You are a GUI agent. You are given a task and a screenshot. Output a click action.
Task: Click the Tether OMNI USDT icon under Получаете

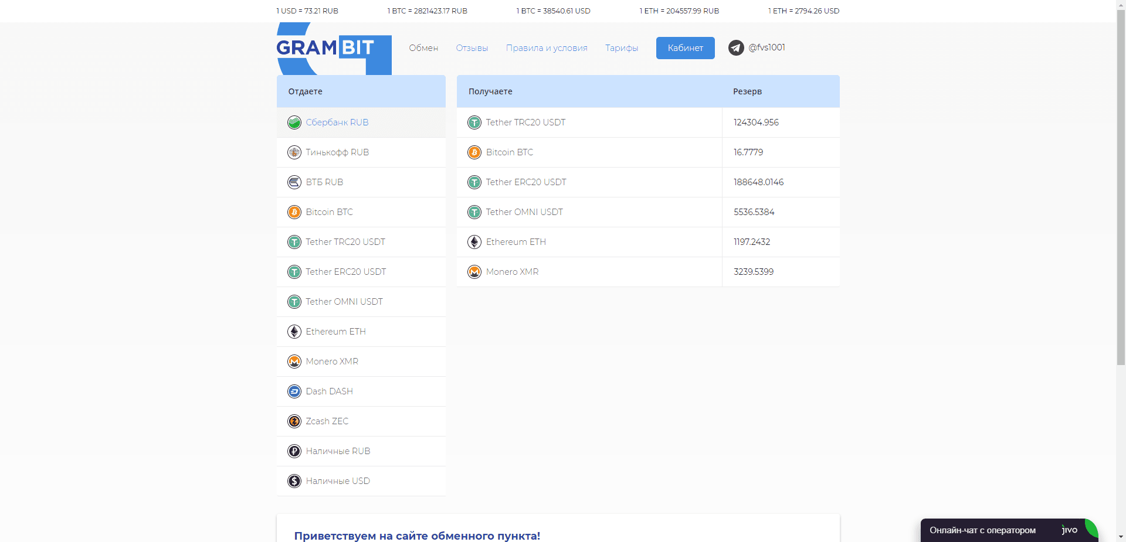[x=474, y=212]
